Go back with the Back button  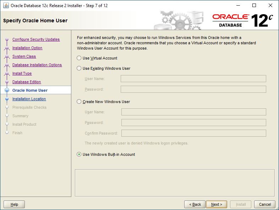coord(195,204)
